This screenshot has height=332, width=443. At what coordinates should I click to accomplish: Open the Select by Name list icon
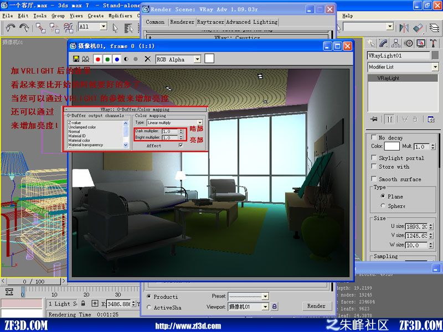[x=128, y=28]
